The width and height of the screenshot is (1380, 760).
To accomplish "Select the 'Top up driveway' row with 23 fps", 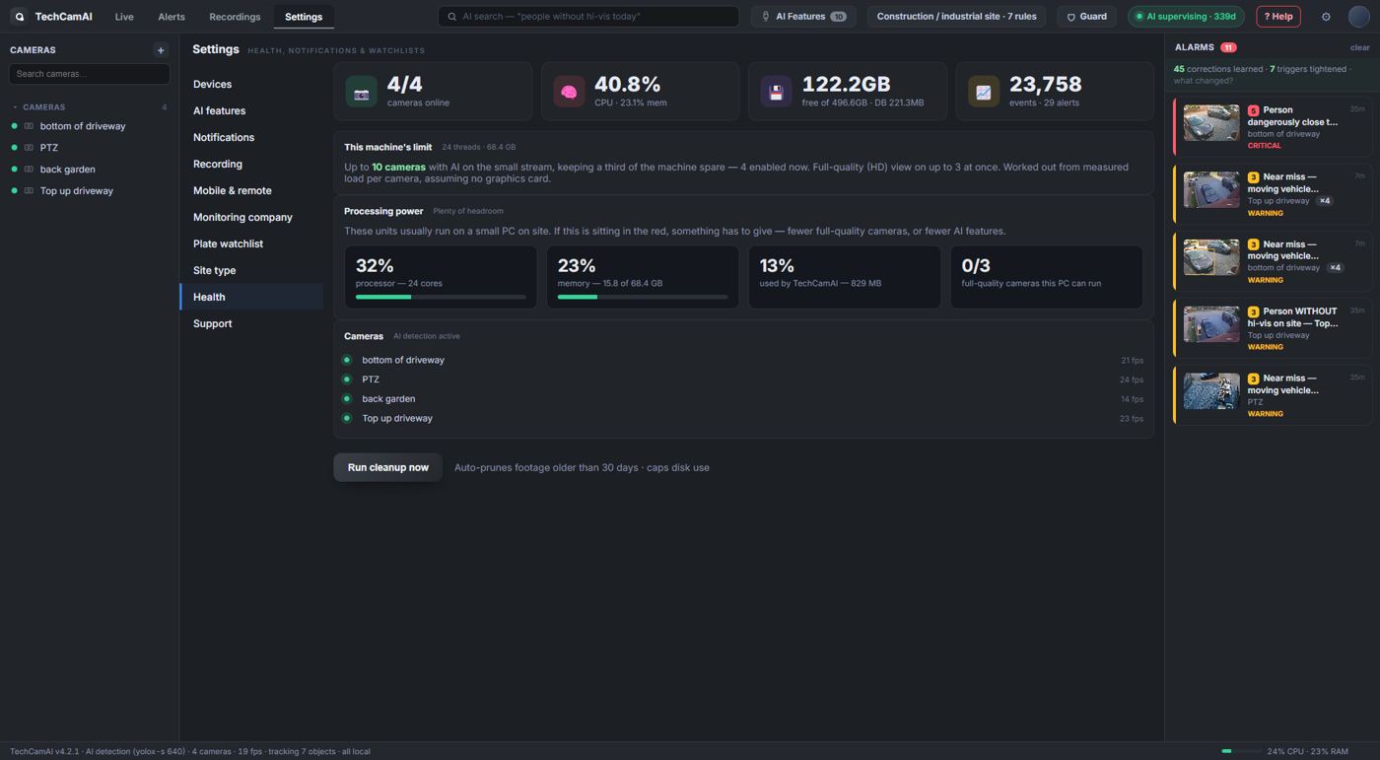I will 743,419.
